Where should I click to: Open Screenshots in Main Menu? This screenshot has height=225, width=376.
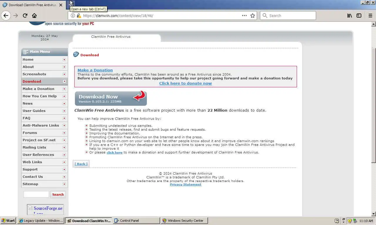pyautogui.click(x=44, y=74)
